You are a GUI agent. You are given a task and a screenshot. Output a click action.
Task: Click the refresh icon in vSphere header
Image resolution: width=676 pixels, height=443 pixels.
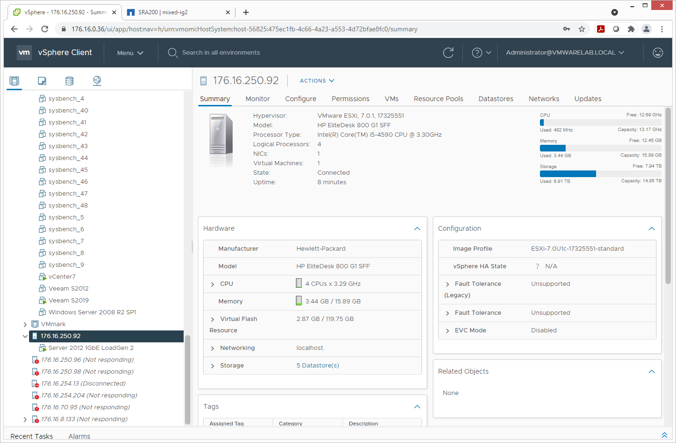pos(448,53)
